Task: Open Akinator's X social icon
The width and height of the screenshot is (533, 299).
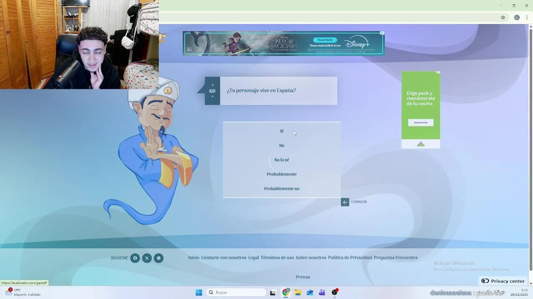Action: tap(147, 258)
